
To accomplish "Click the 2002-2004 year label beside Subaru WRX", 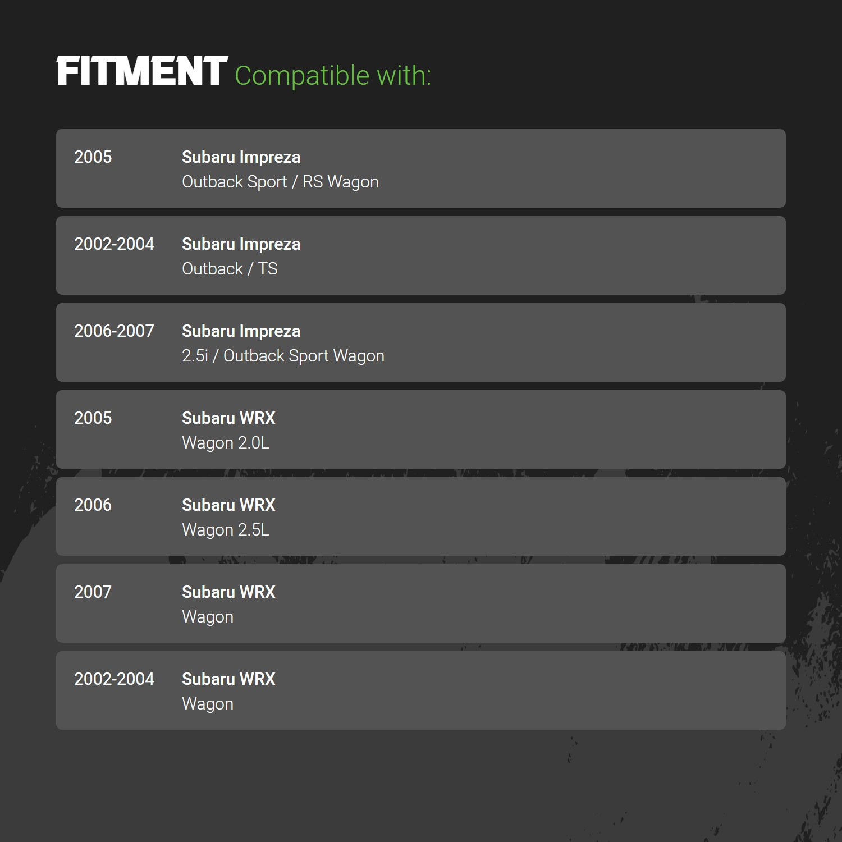I will (x=114, y=679).
